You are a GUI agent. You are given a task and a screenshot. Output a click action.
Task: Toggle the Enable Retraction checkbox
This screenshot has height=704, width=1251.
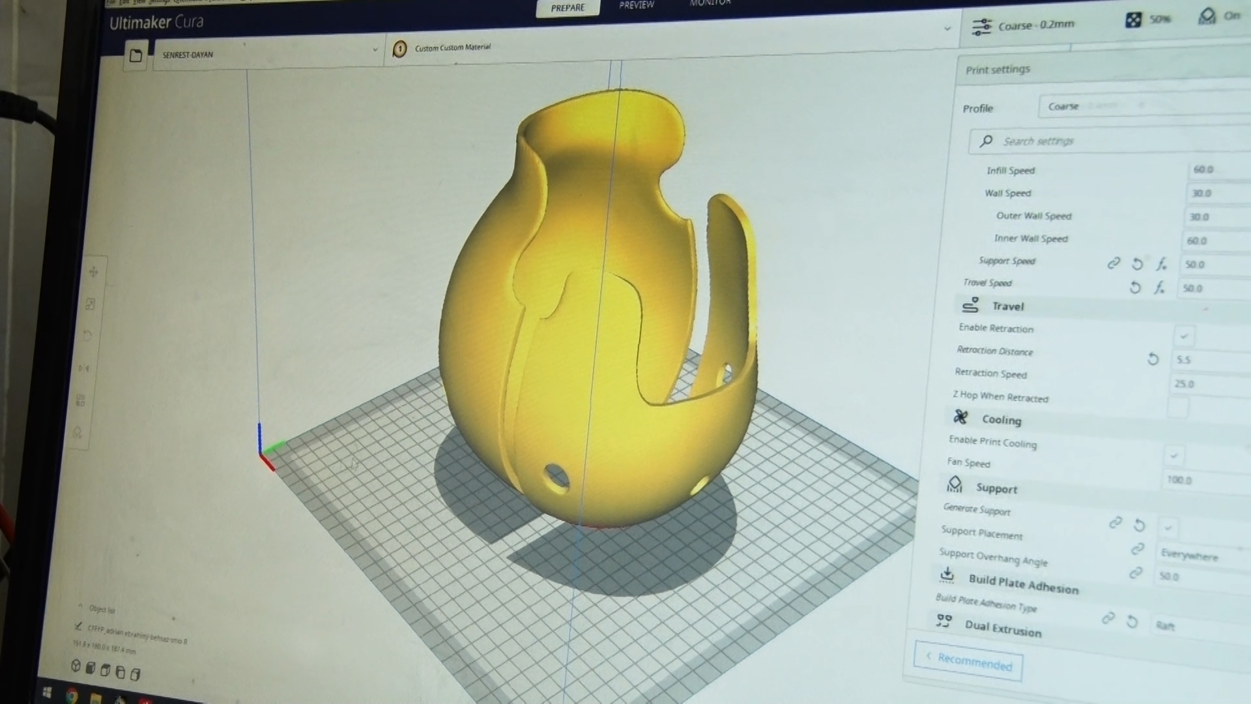click(1183, 336)
